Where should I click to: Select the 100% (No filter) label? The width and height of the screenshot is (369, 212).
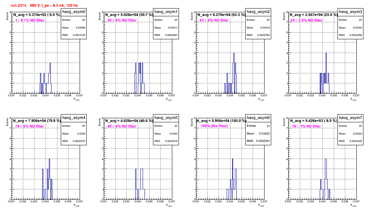(x=214, y=126)
